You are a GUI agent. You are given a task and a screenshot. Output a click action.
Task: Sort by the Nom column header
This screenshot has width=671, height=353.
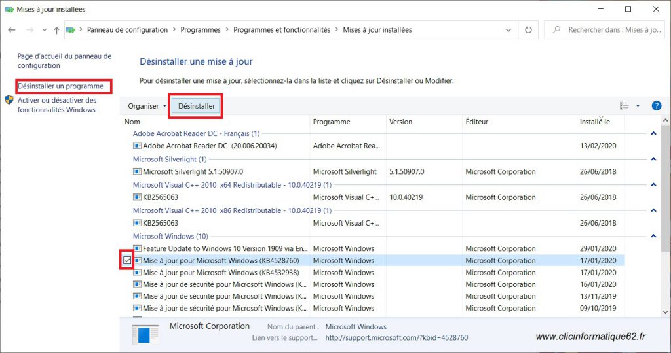[216, 122]
